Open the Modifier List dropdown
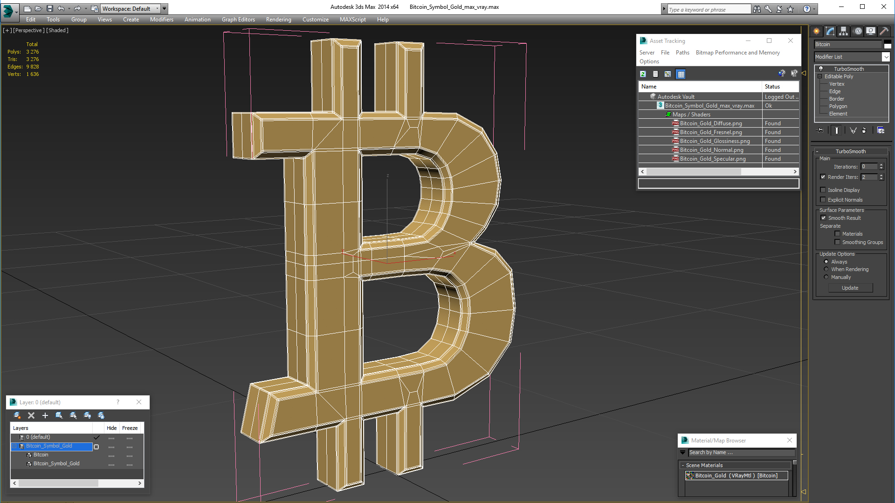895x503 pixels. click(886, 57)
